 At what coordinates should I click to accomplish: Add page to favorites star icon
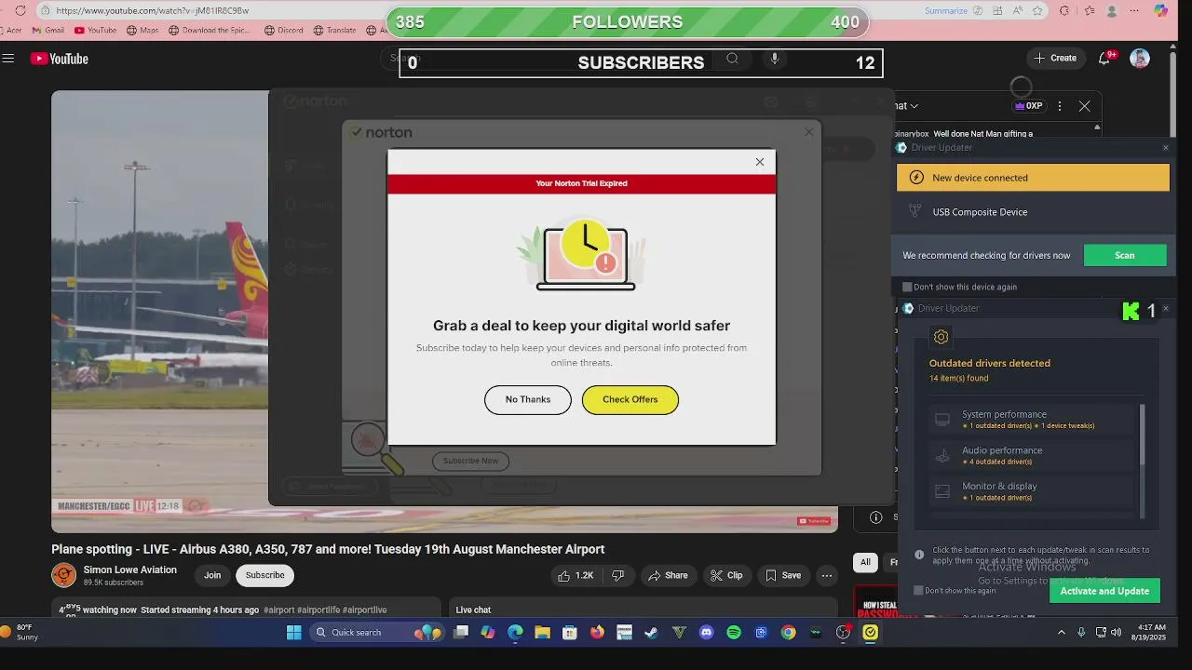(x=1039, y=10)
